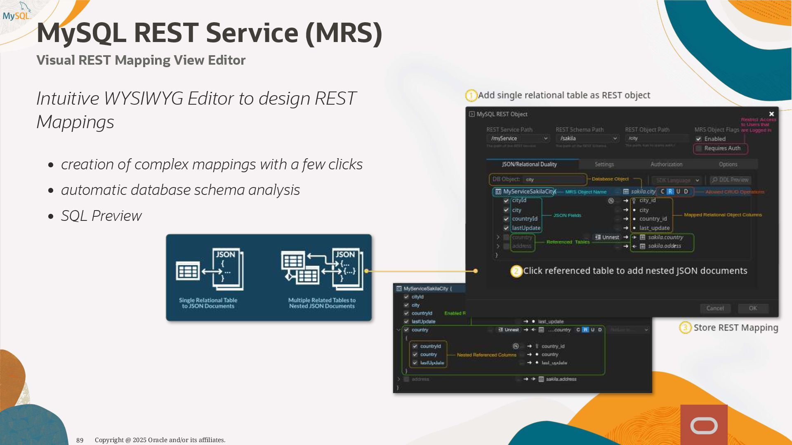Viewport: 792px width, 445px height.
Task: Open the REST Service Path dropdown
Action: [518, 138]
